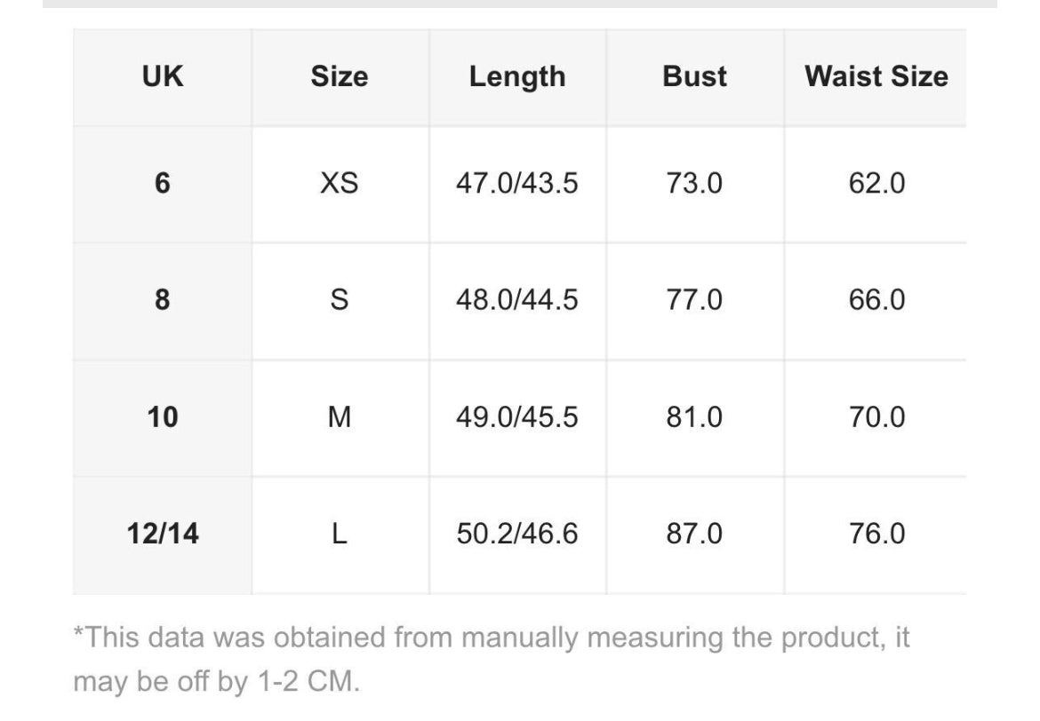Select the UK 10 row label
The width and height of the screenshot is (1040, 721).
[162, 416]
